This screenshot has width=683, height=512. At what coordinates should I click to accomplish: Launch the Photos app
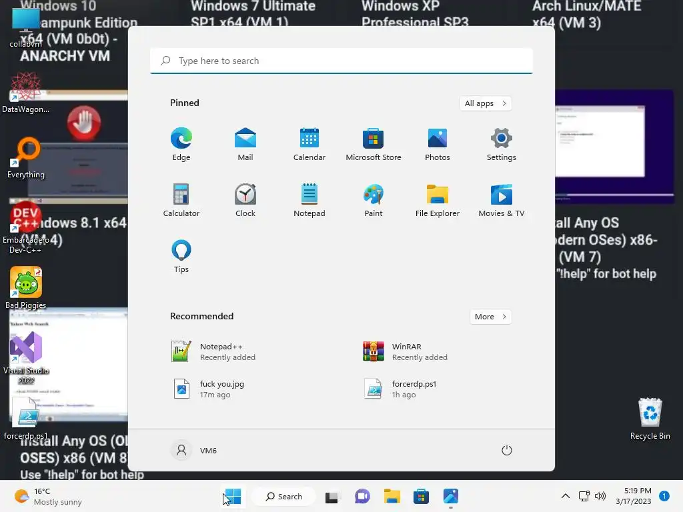pos(438,144)
